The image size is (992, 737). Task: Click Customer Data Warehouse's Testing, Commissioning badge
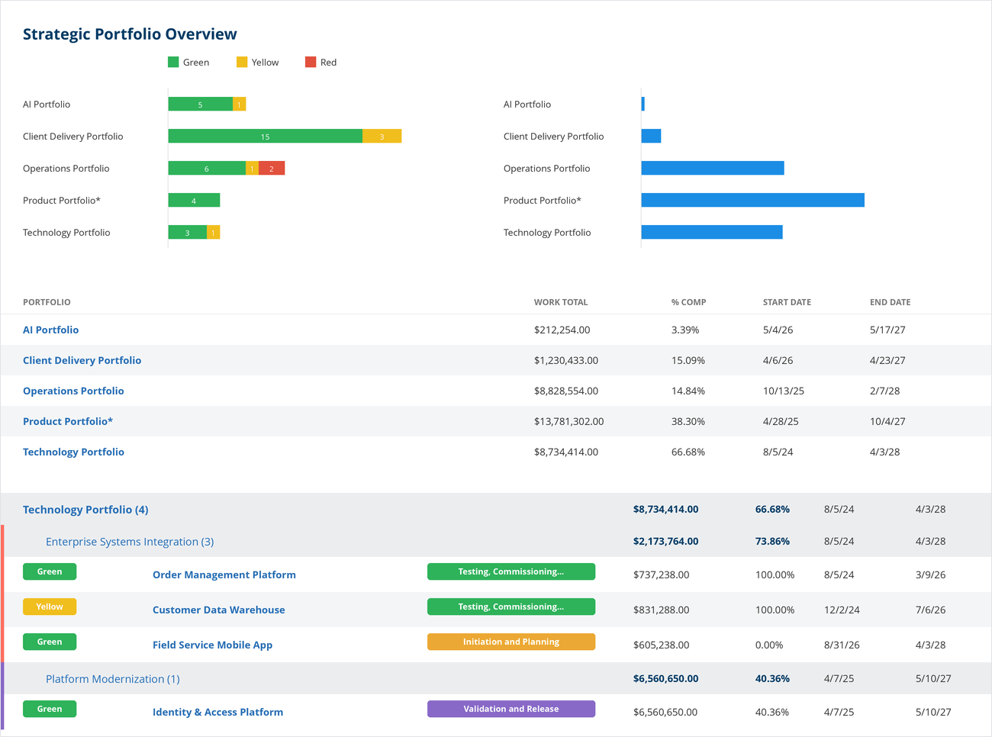pyautogui.click(x=511, y=607)
